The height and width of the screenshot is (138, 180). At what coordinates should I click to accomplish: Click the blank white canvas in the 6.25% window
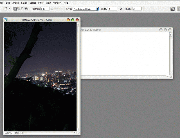click(125, 54)
